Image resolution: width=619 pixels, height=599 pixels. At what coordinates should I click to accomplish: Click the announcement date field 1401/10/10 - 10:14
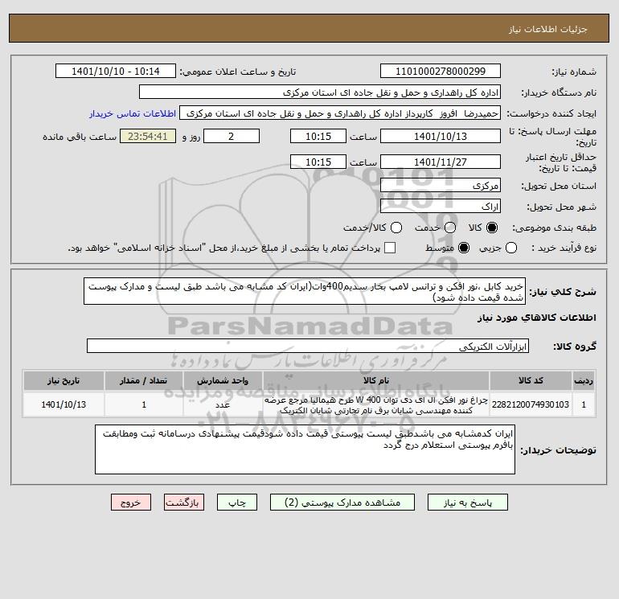[116, 71]
